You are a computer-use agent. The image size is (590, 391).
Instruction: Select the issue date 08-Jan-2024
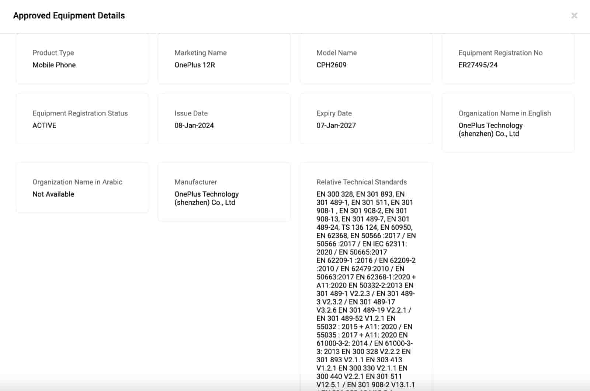coord(194,125)
